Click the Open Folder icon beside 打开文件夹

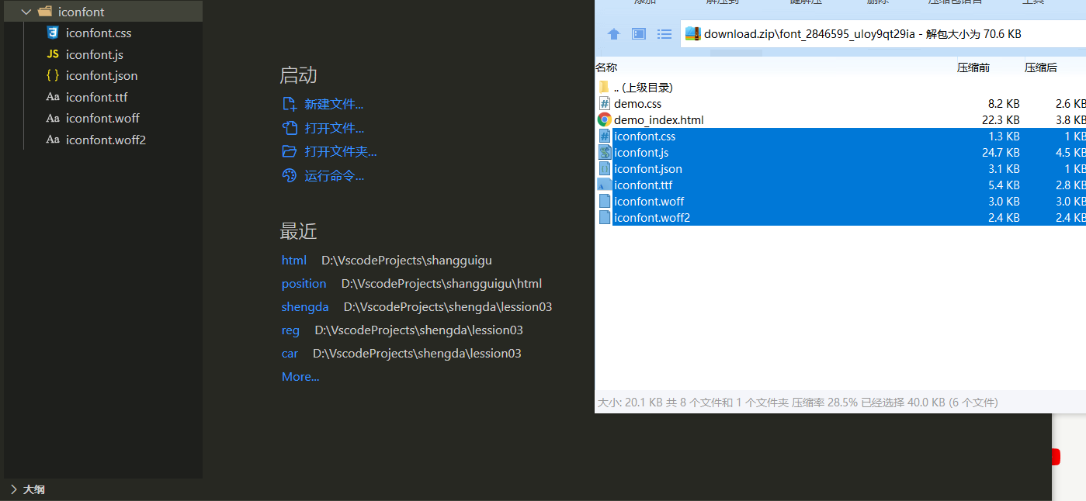click(x=290, y=152)
